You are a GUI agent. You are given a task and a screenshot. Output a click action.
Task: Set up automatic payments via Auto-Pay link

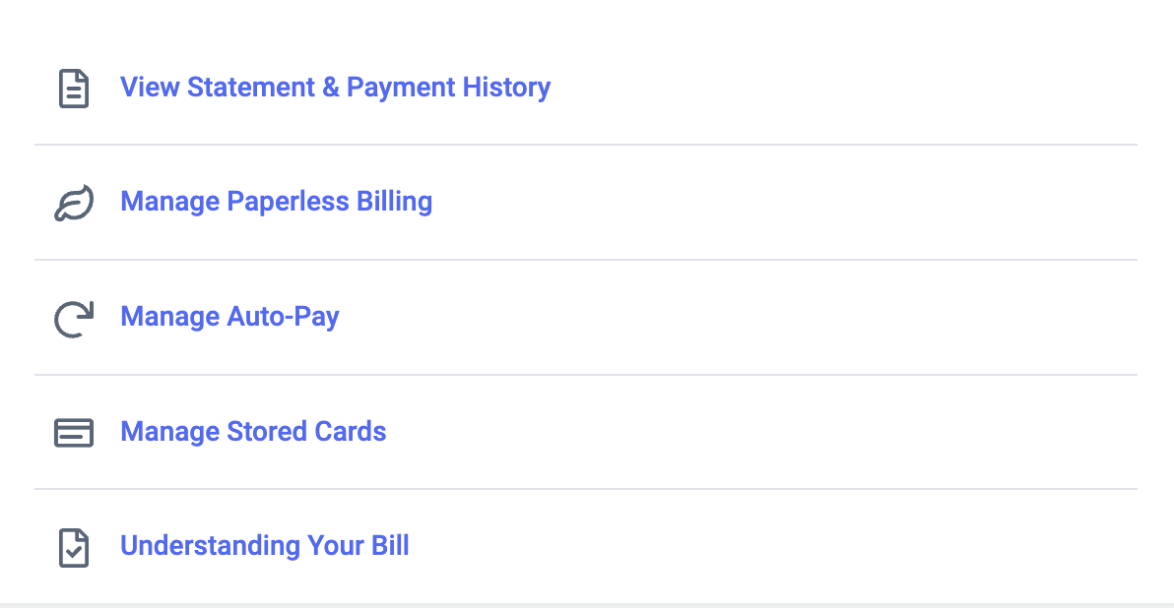pyautogui.click(x=229, y=317)
